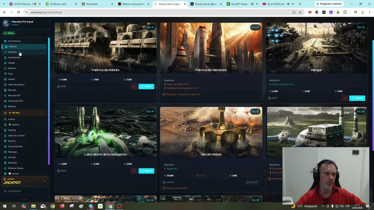The height and width of the screenshot is (210, 374).
Task: Open Firefox from the taskbar
Action: 62,206
